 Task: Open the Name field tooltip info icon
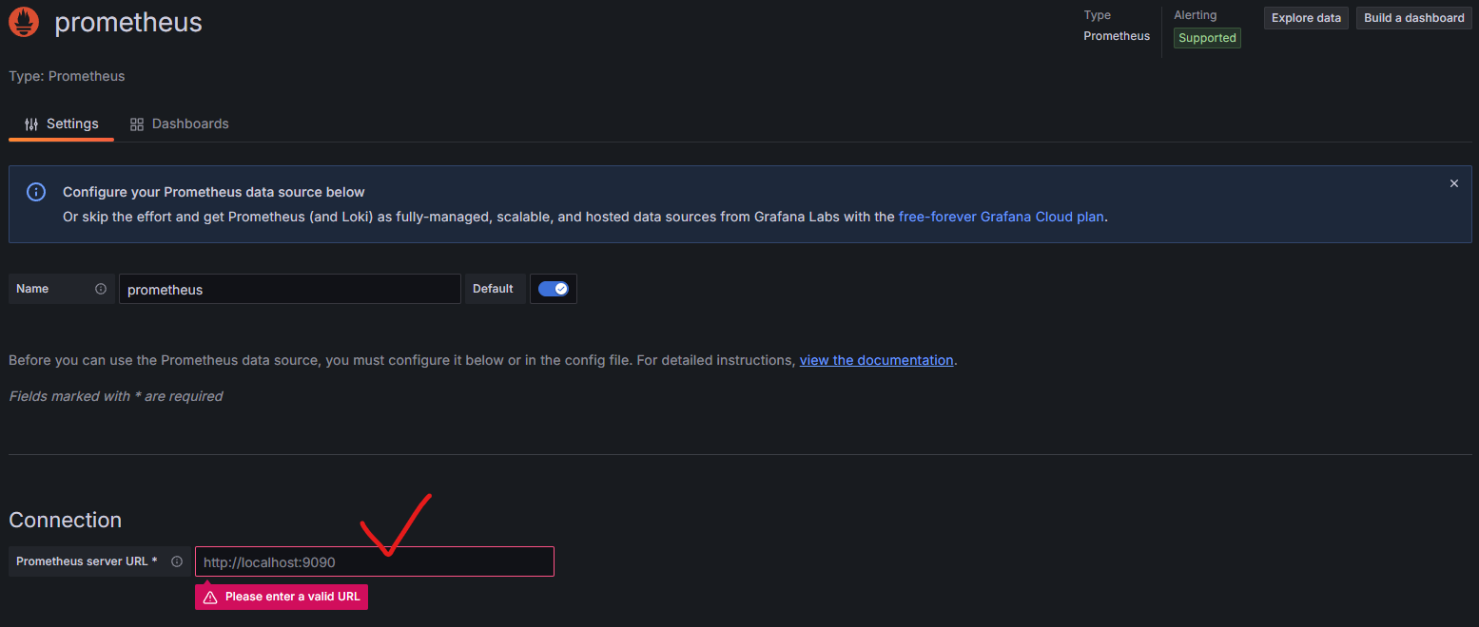[x=102, y=288]
